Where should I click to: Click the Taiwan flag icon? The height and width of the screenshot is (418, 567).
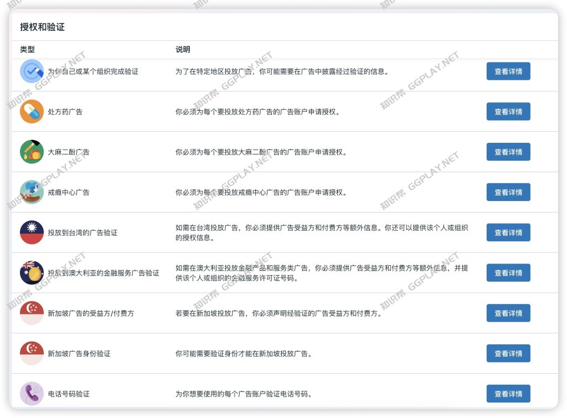coord(32,233)
